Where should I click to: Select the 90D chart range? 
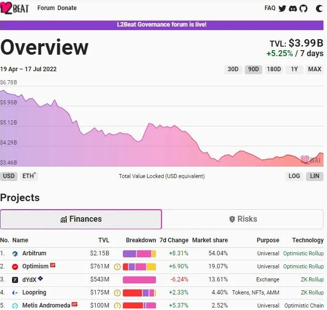253,69
